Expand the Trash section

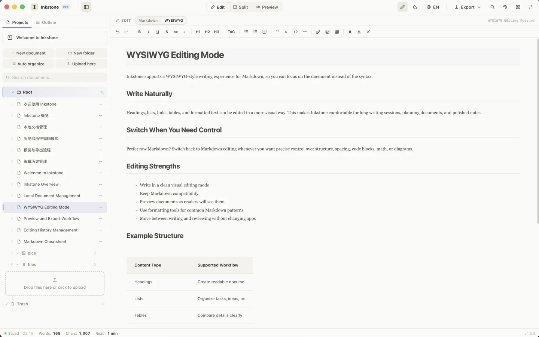[7, 304]
